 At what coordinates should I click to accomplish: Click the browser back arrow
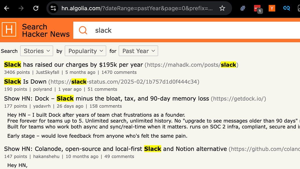pyautogui.click(x=6, y=8)
